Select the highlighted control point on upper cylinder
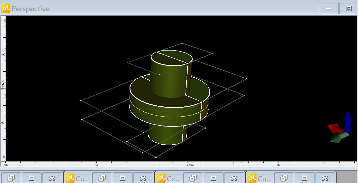358x183 pixels. coord(159,75)
